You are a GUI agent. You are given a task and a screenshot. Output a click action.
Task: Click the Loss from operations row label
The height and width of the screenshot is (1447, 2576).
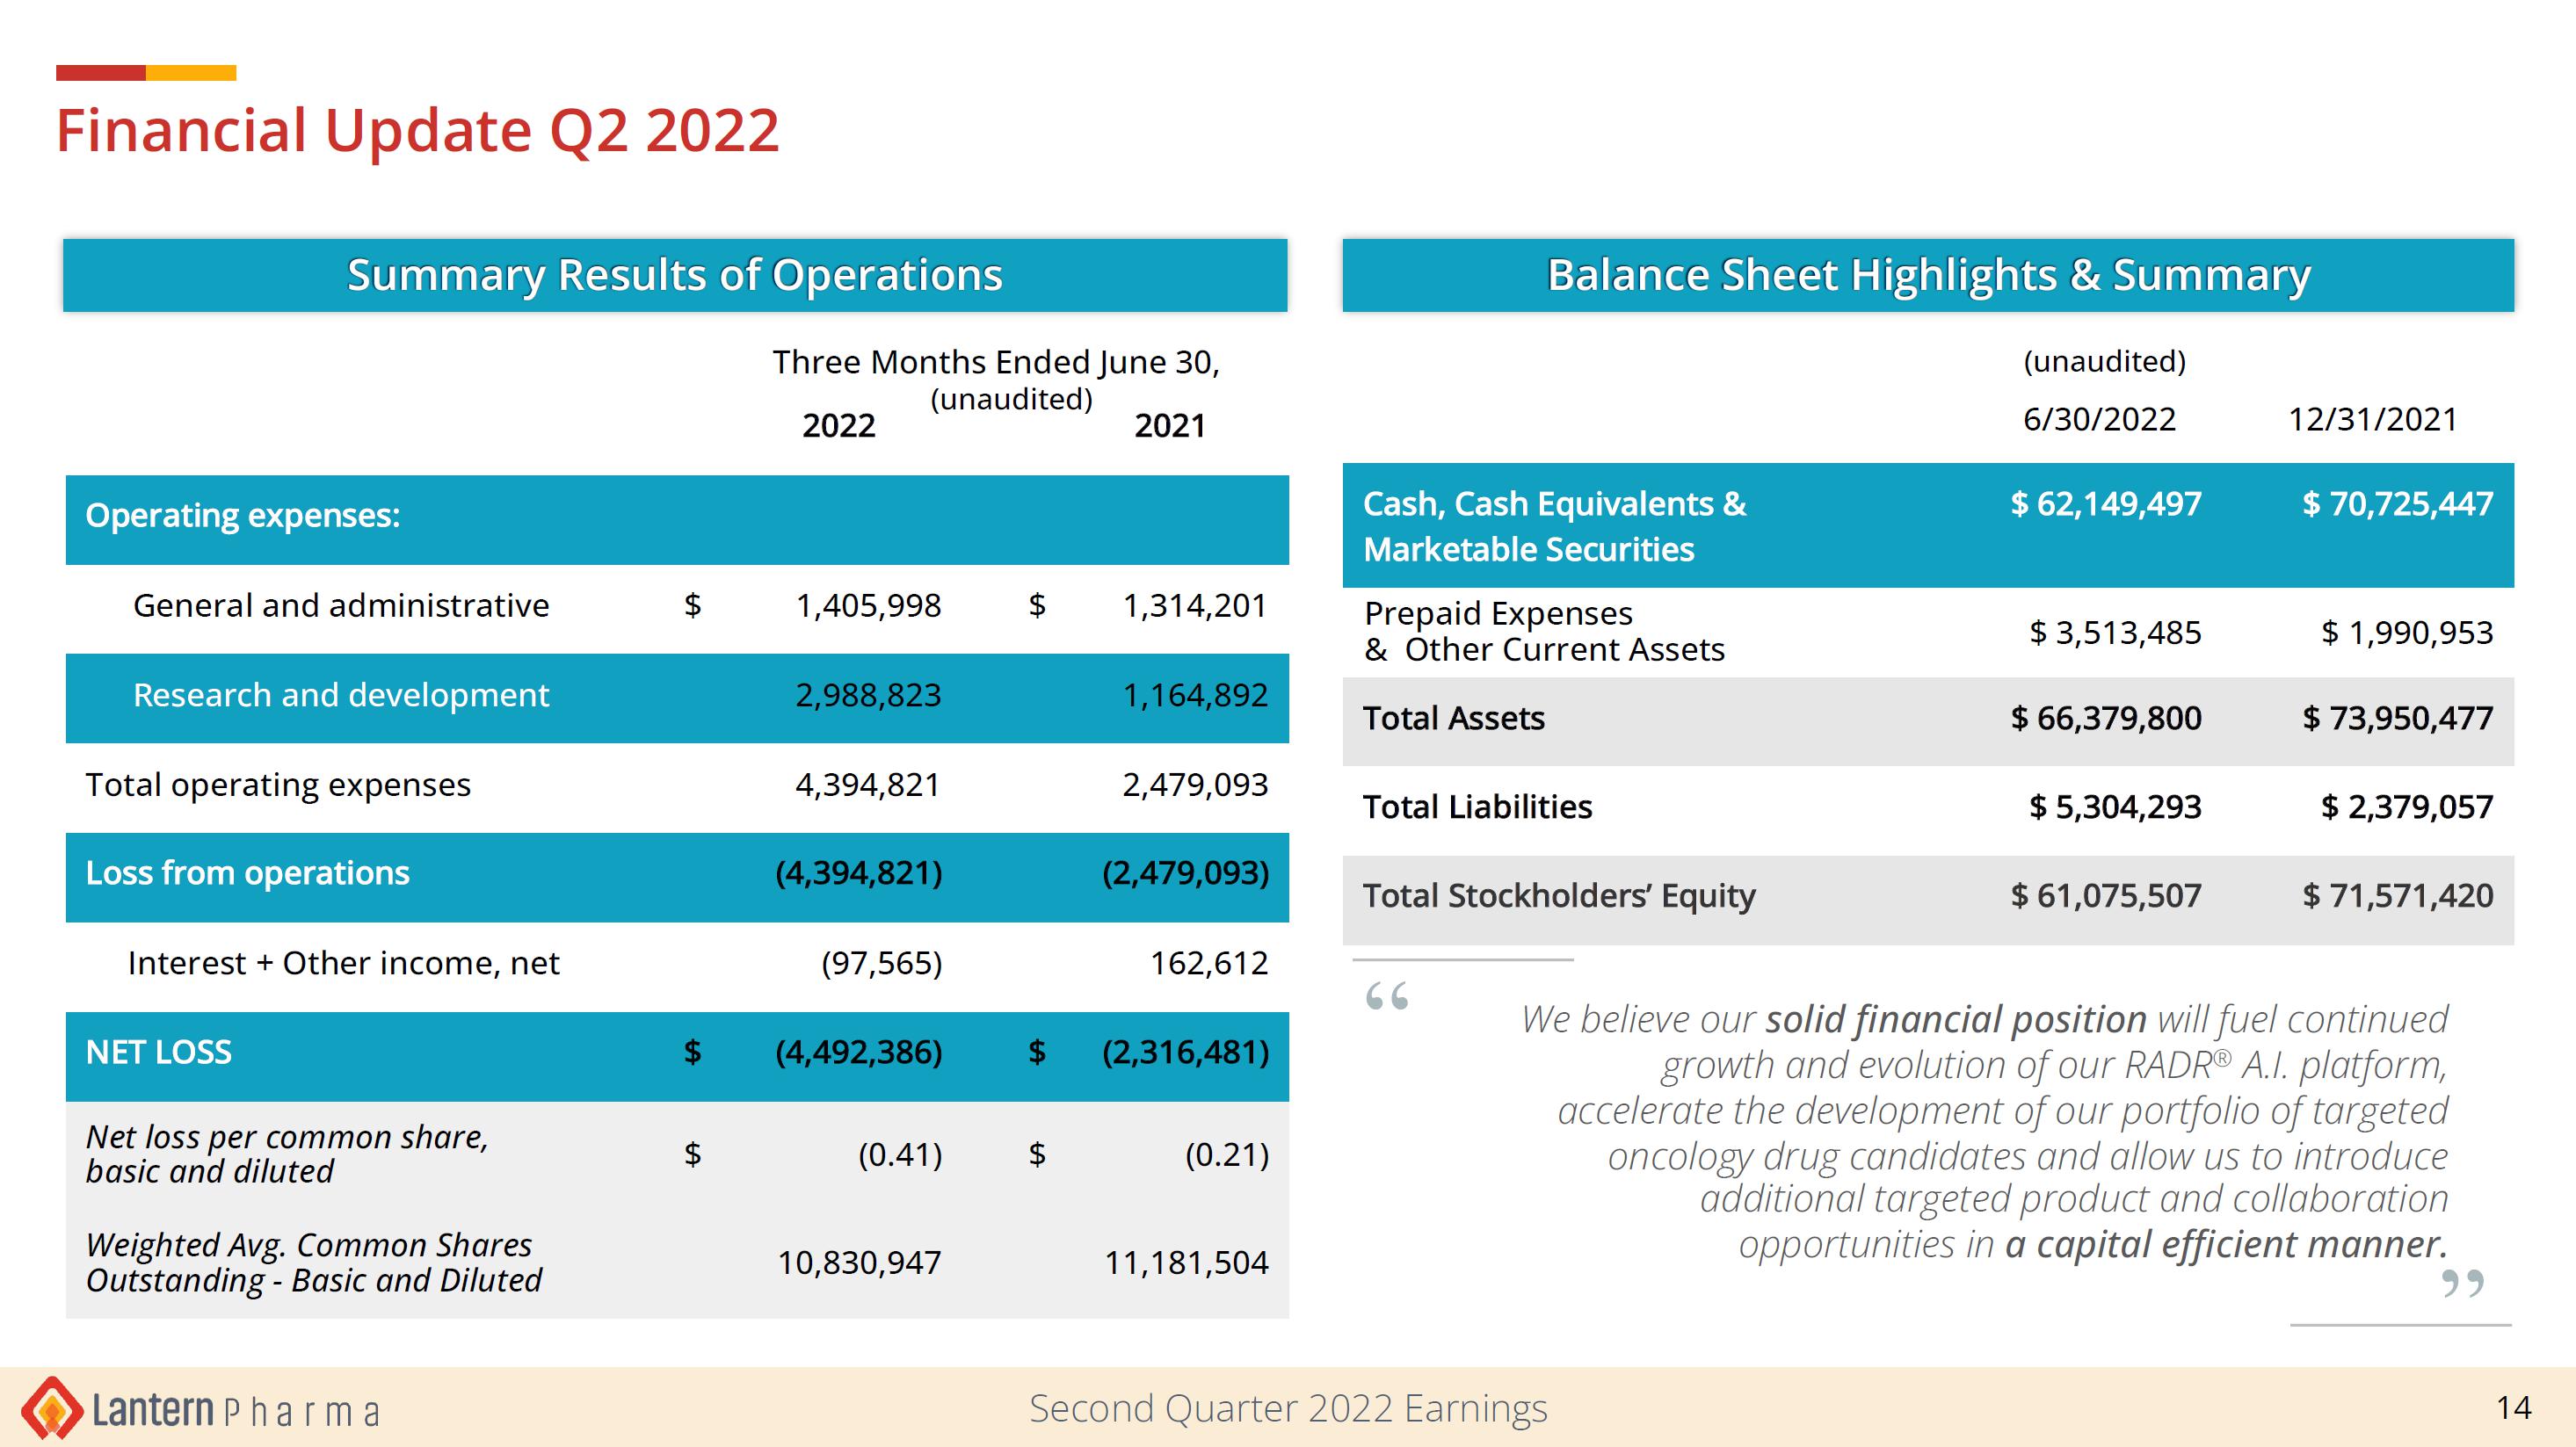(x=248, y=873)
